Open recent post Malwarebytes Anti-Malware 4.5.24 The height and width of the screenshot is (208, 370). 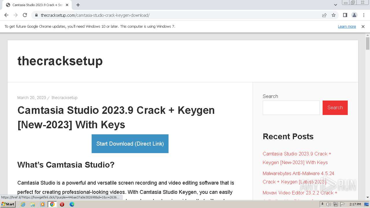[298, 178]
